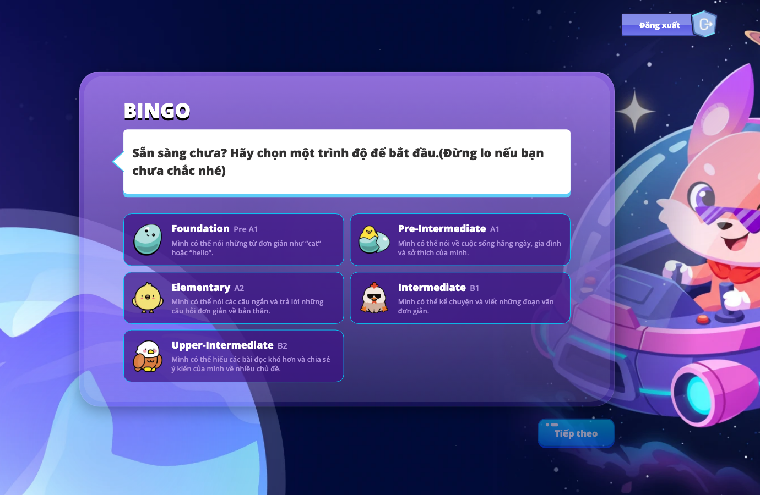Pick the Elementary A2 level card
The image size is (760, 495).
(234, 298)
